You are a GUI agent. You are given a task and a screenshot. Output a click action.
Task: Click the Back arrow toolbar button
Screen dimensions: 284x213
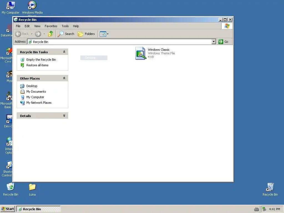[x=22, y=34]
